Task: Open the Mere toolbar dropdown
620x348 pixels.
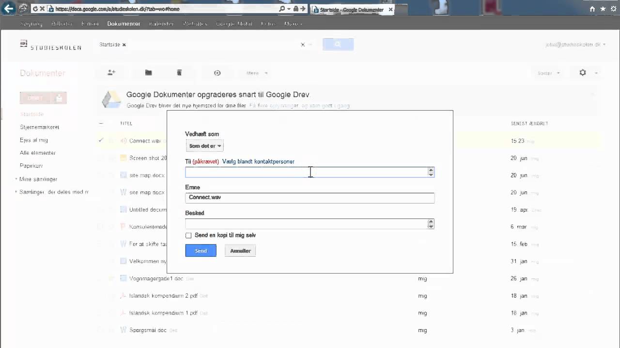Action: [257, 73]
